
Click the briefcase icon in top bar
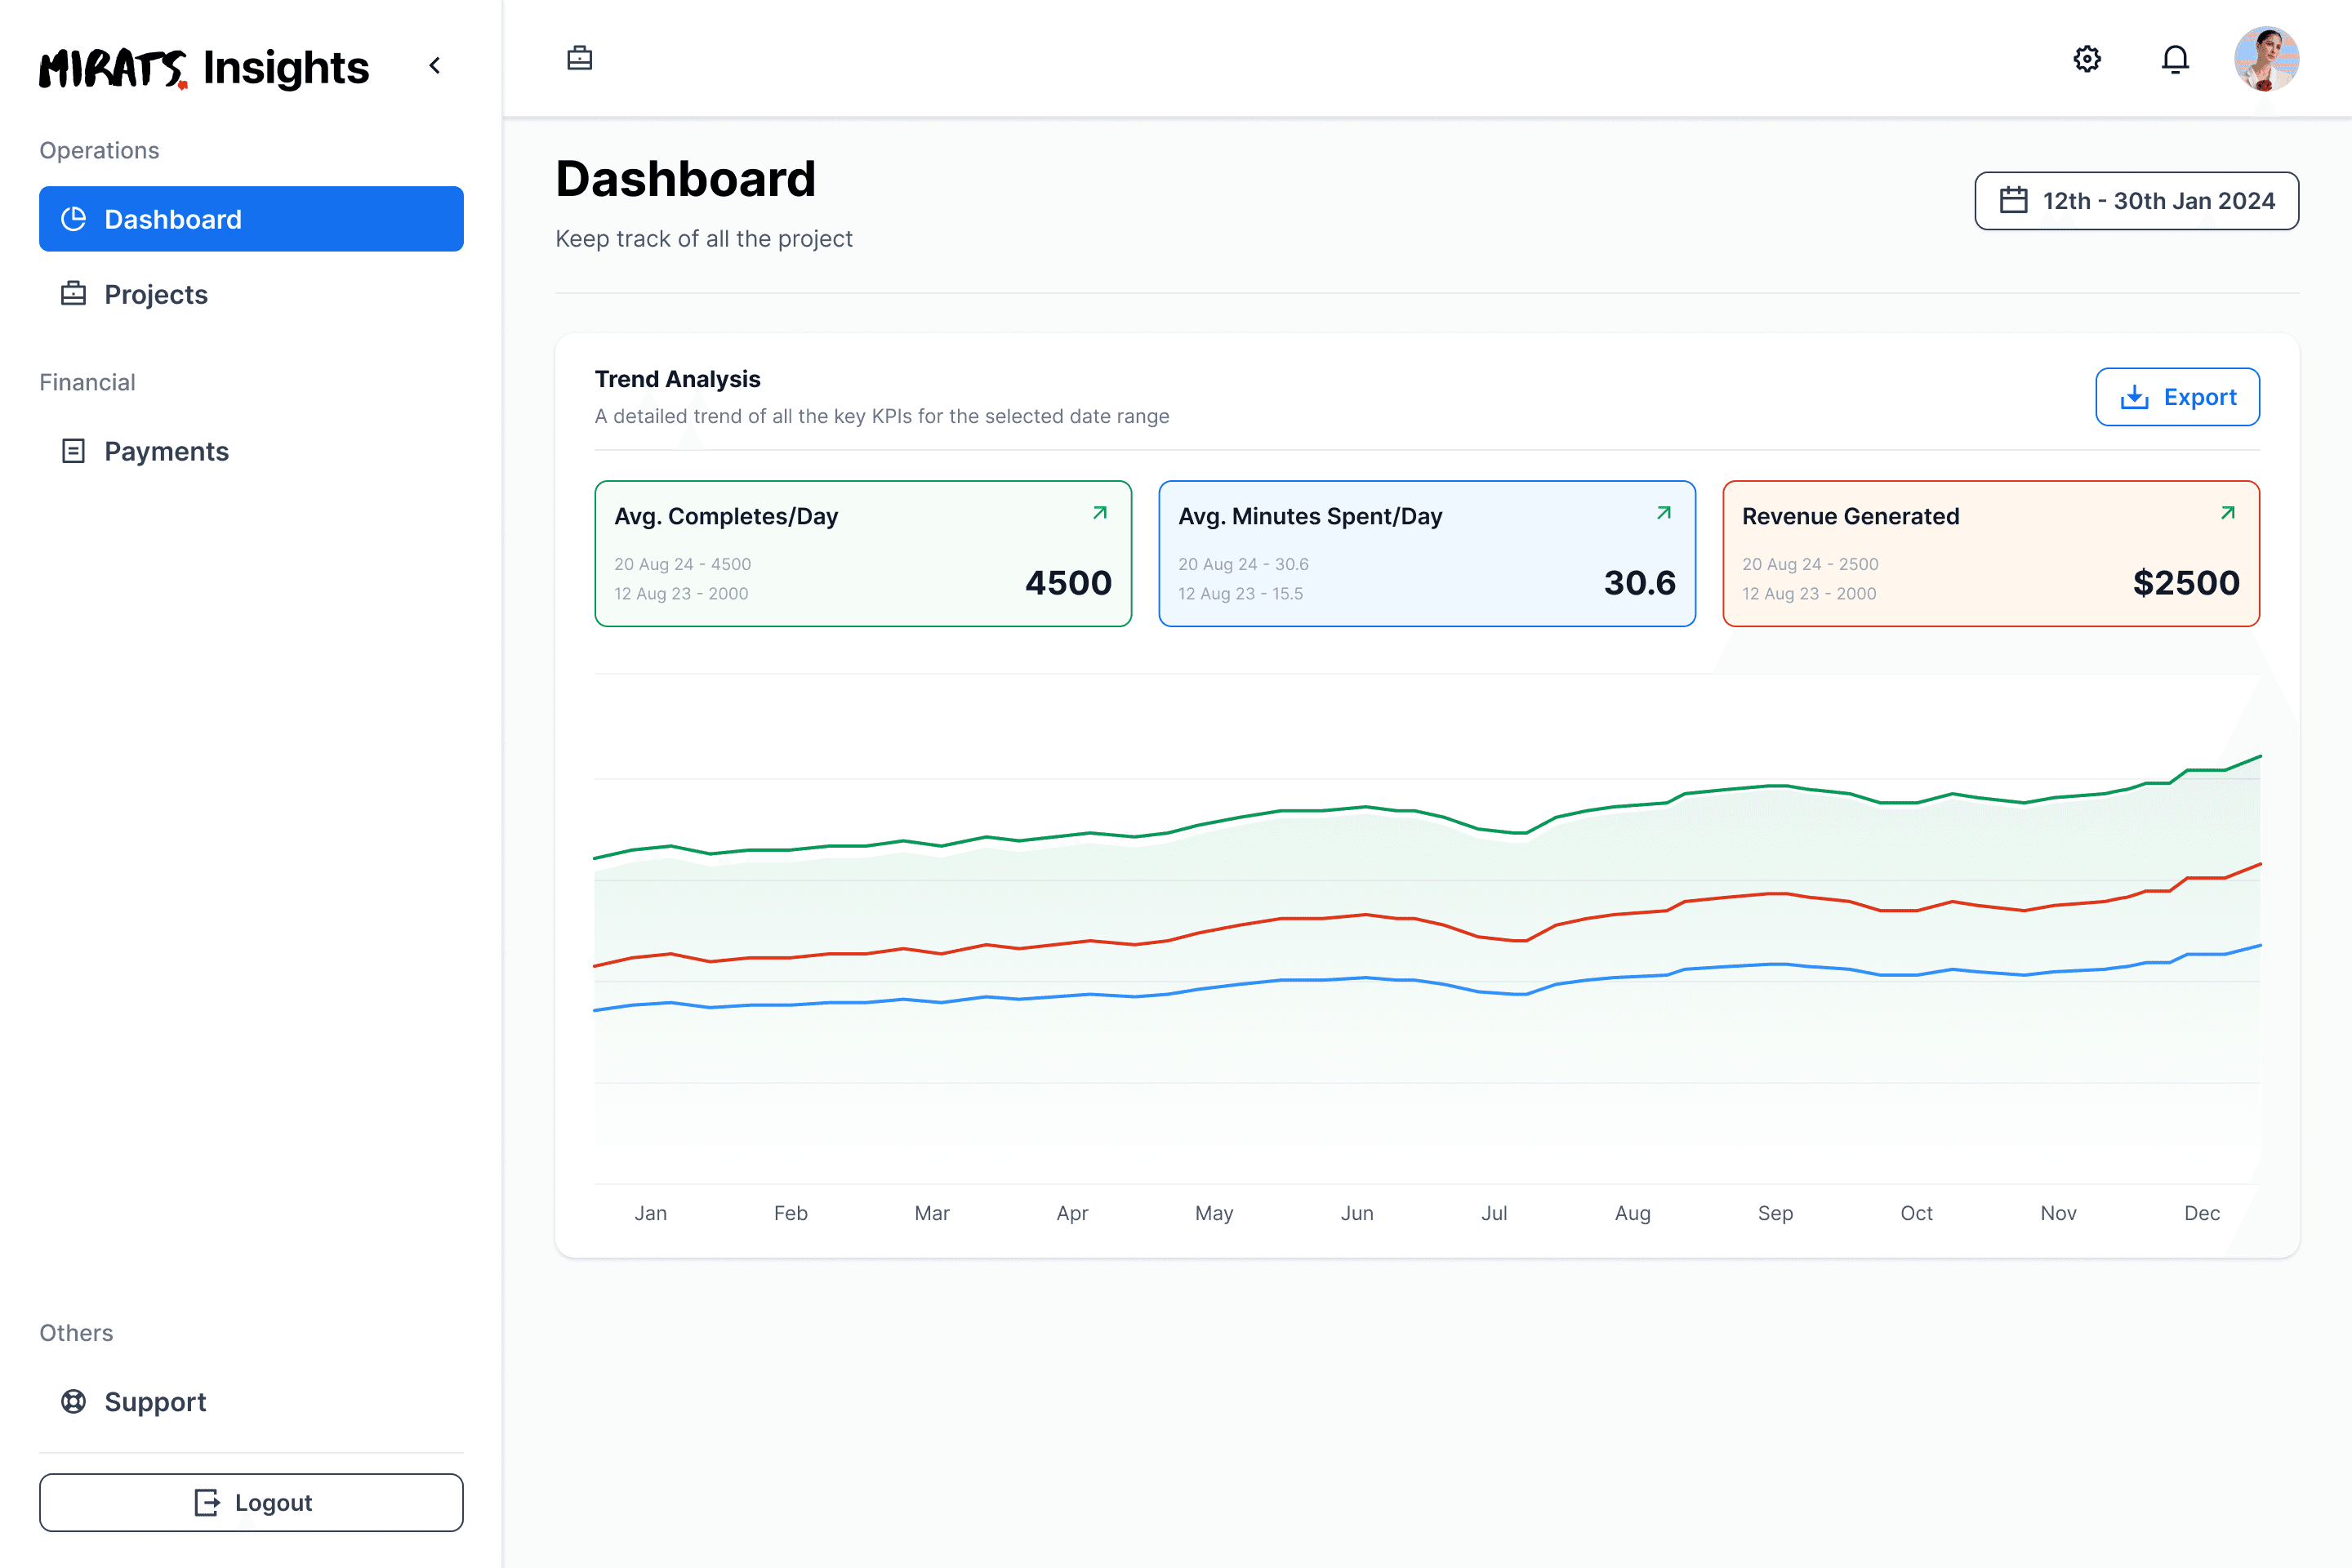coord(580,59)
